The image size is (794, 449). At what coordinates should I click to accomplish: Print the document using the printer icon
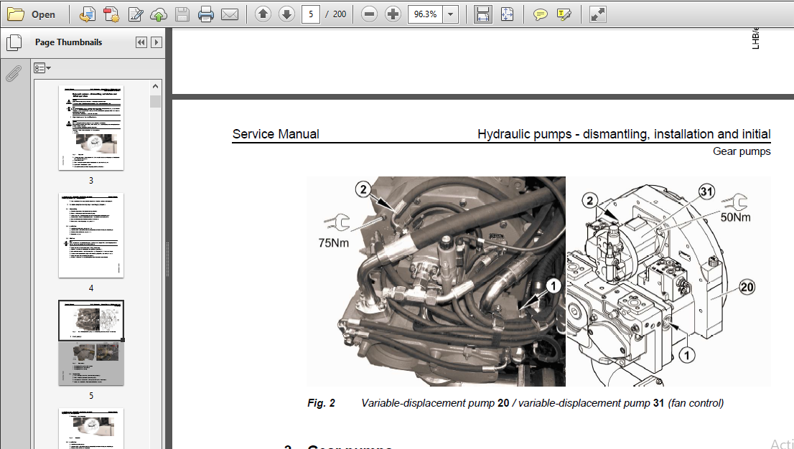[x=206, y=14]
